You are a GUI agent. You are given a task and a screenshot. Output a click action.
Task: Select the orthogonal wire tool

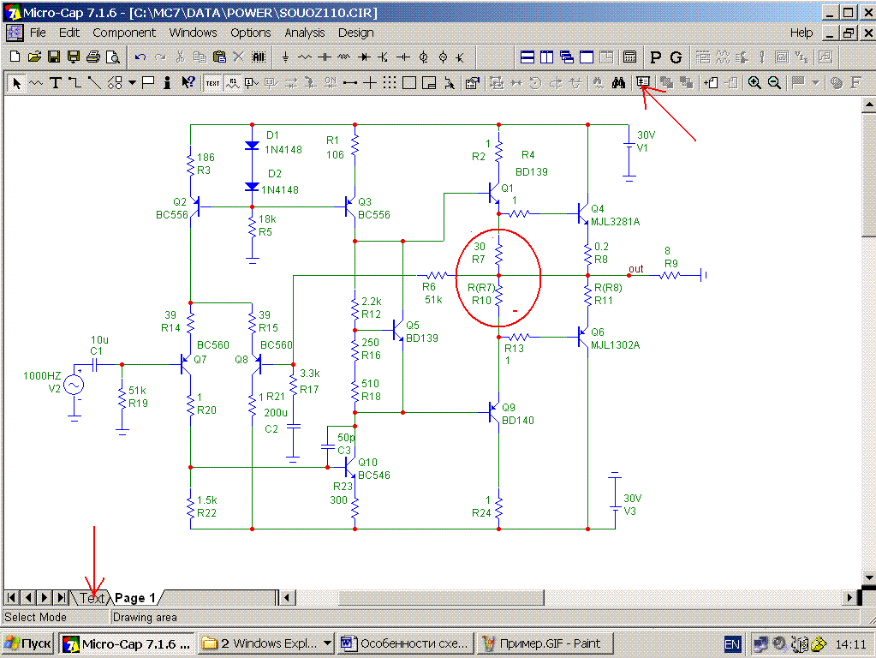(74, 83)
